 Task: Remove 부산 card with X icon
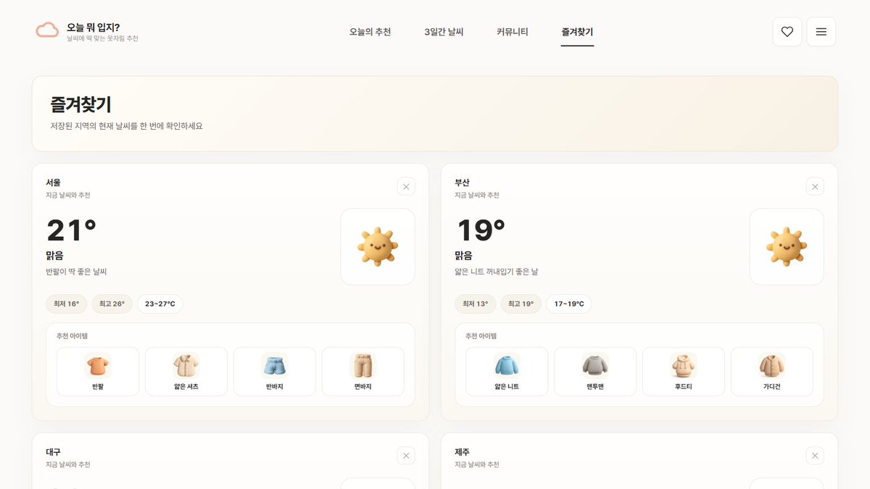(815, 187)
